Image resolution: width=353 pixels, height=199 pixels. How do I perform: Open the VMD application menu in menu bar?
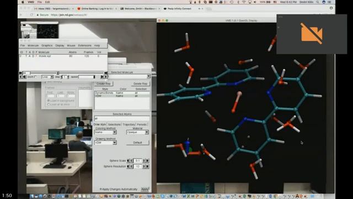[31, 2]
